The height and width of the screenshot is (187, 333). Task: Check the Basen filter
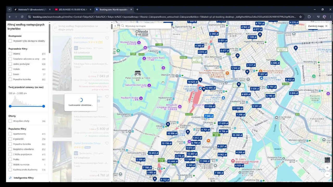point(10,74)
